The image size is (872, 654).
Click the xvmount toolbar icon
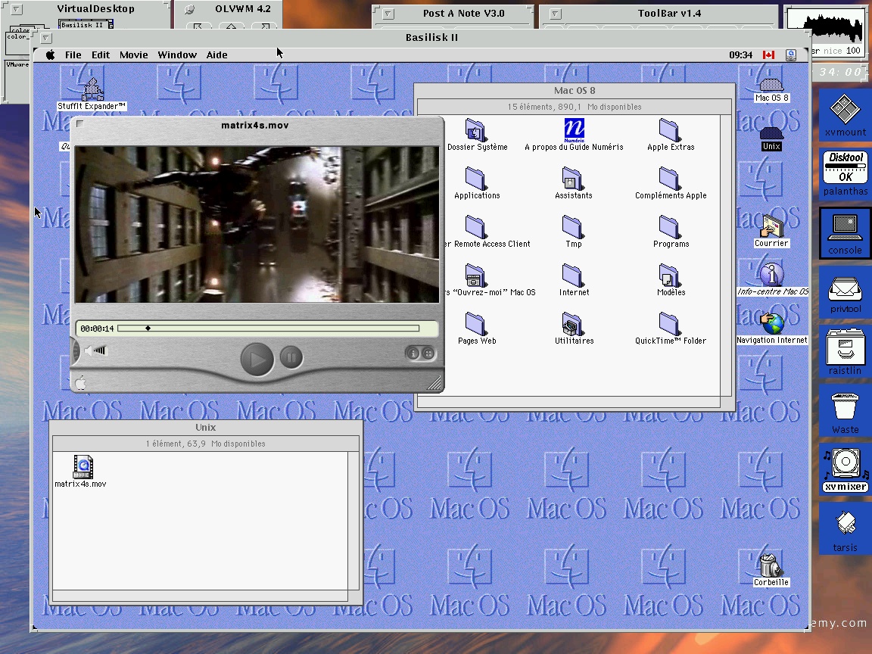pos(846,115)
